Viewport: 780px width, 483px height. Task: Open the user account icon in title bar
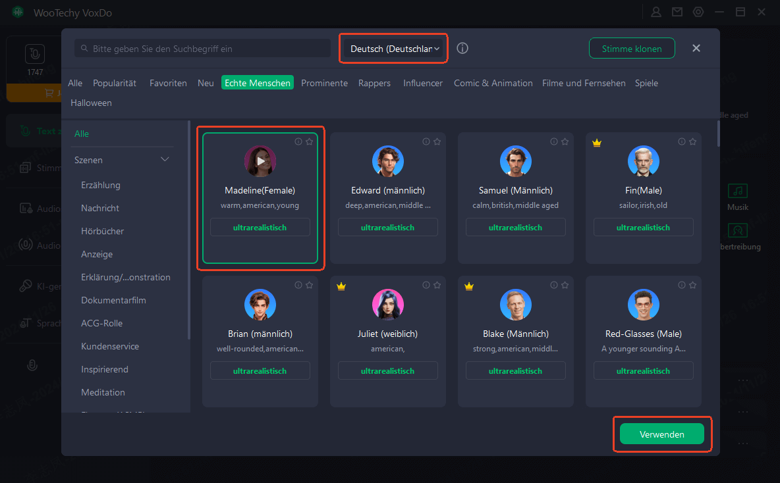click(x=656, y=12)
